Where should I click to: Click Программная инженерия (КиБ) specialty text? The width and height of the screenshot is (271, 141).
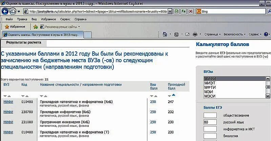click(65, 122)
